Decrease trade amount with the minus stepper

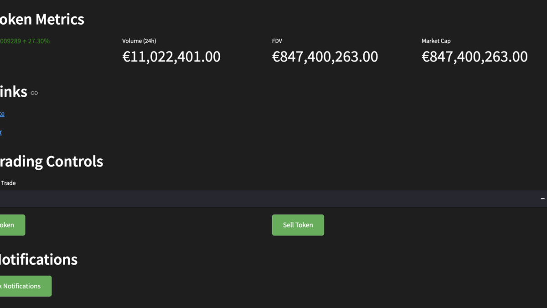coord(542,198)
